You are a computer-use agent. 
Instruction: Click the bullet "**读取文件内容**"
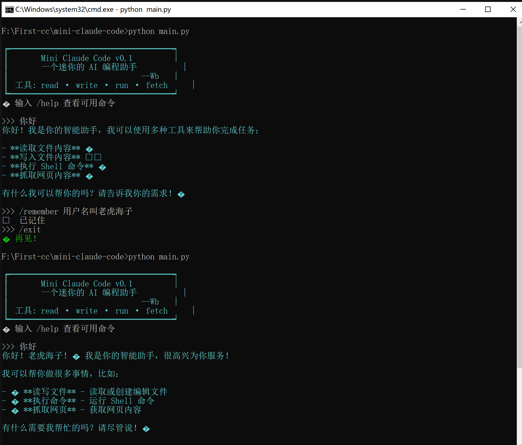pyautogui.click(x=45, y=148)
